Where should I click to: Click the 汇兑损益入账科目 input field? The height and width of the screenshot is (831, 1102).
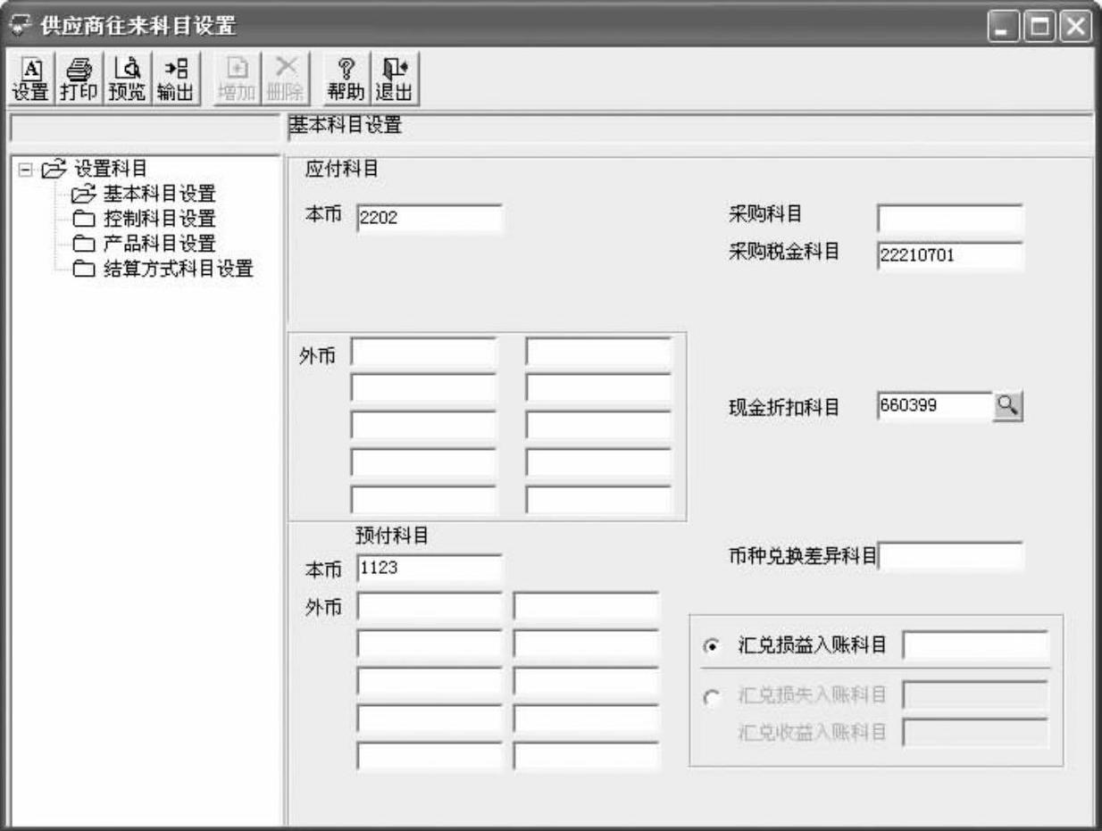pos(975,645)
